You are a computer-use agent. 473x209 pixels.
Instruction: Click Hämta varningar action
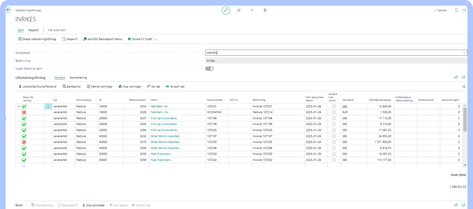point(100,87)
